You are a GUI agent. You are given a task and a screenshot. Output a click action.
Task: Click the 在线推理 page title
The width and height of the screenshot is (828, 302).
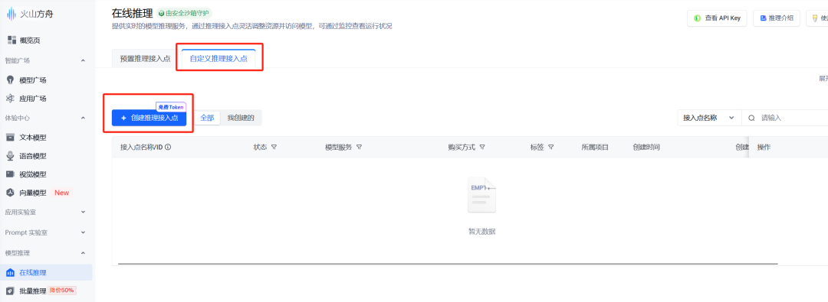(133, 13)
